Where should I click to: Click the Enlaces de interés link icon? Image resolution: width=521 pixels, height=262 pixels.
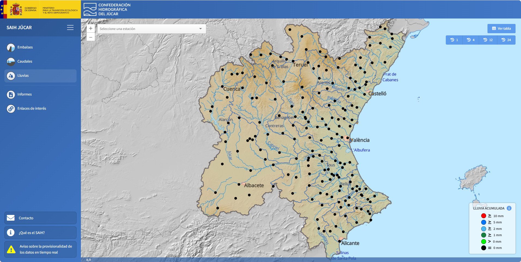(x=11, y=109)
